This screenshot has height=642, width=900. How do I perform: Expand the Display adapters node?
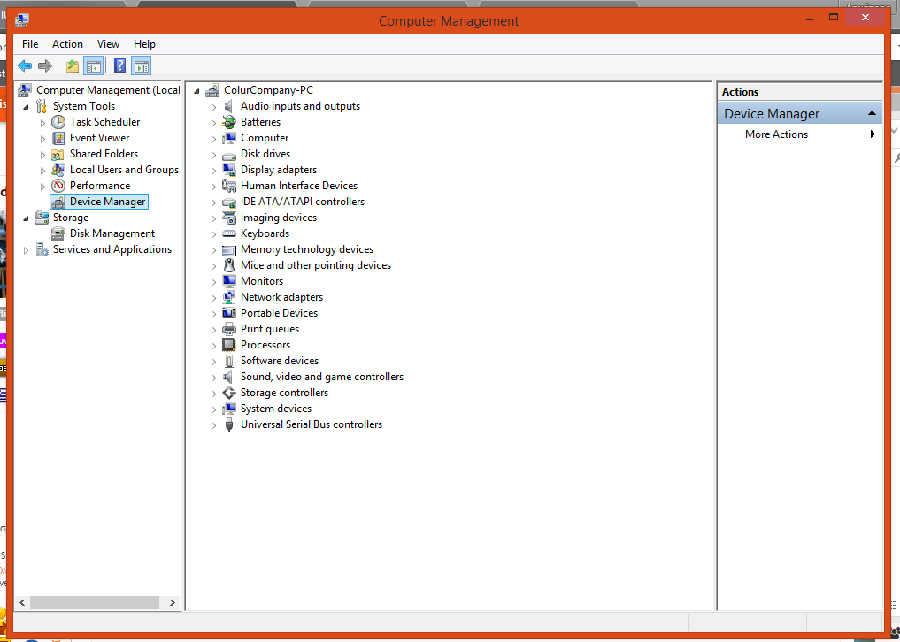[213, 171]
